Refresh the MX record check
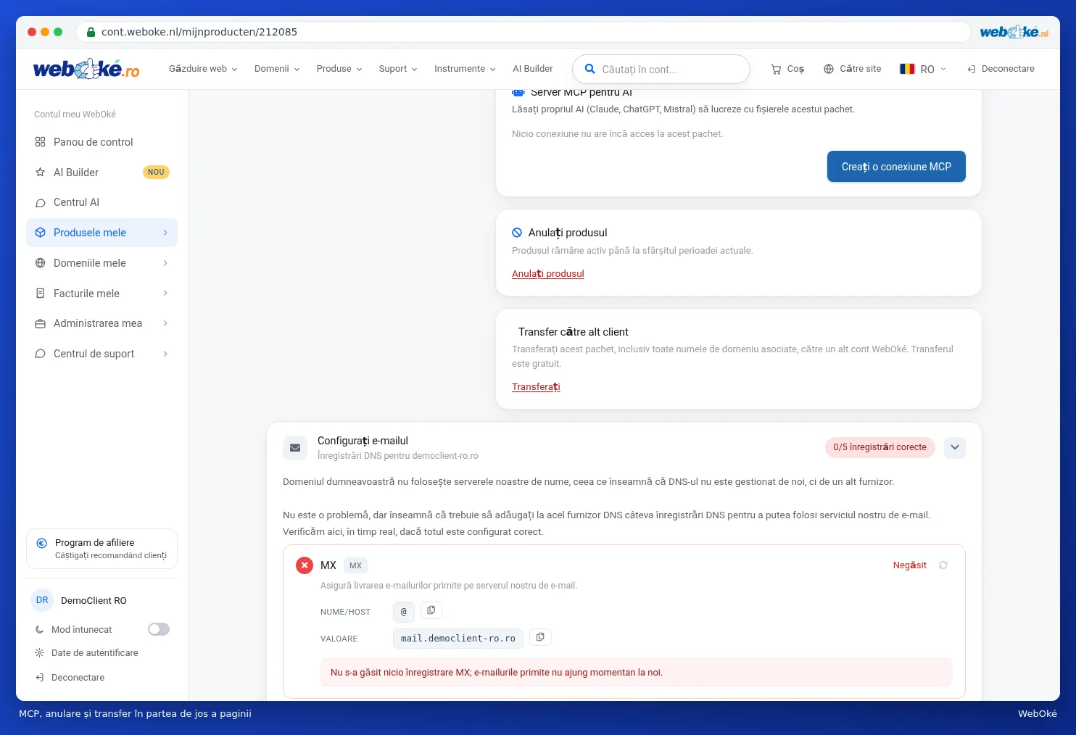 pyautogui.click(x=943, y=565)
